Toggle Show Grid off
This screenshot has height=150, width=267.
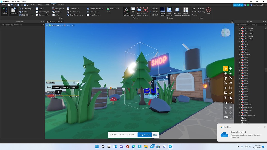163,11
